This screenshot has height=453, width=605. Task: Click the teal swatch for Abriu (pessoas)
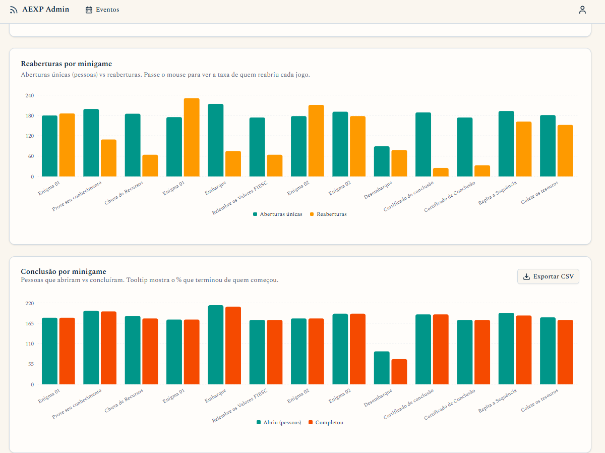click(x=259, y=422)
